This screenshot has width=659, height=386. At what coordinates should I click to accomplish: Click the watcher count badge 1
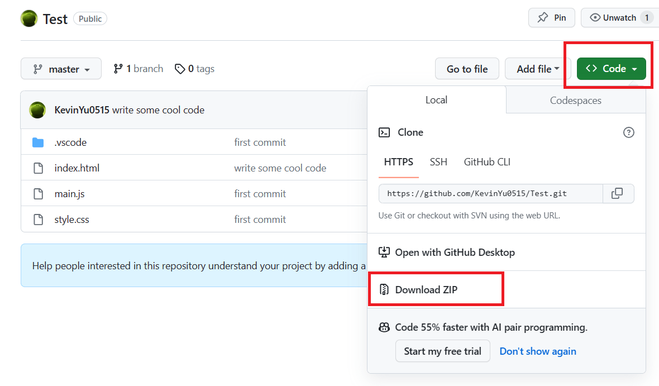click(647, 18)
